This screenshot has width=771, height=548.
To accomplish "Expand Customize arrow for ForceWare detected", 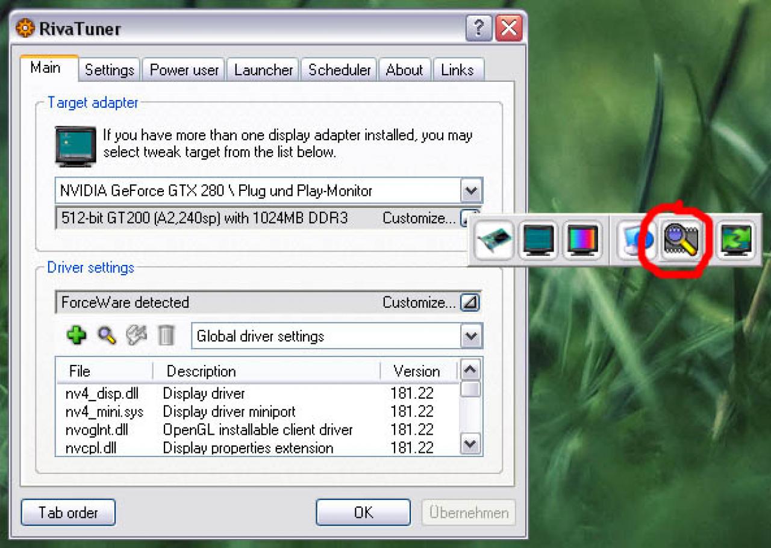I will [470, 302].
